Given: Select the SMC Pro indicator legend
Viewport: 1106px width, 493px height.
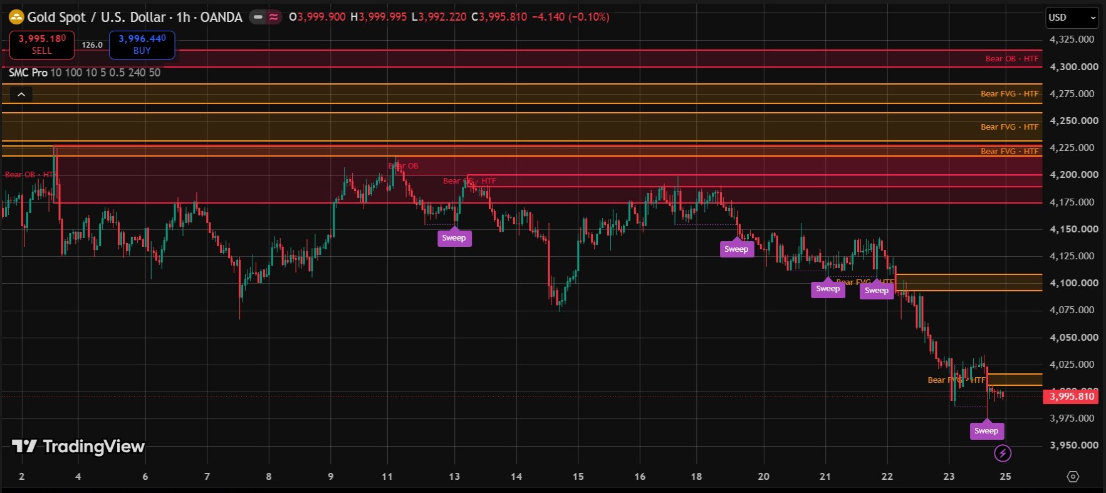Looking at the screenshot, I should coord(85,73).
